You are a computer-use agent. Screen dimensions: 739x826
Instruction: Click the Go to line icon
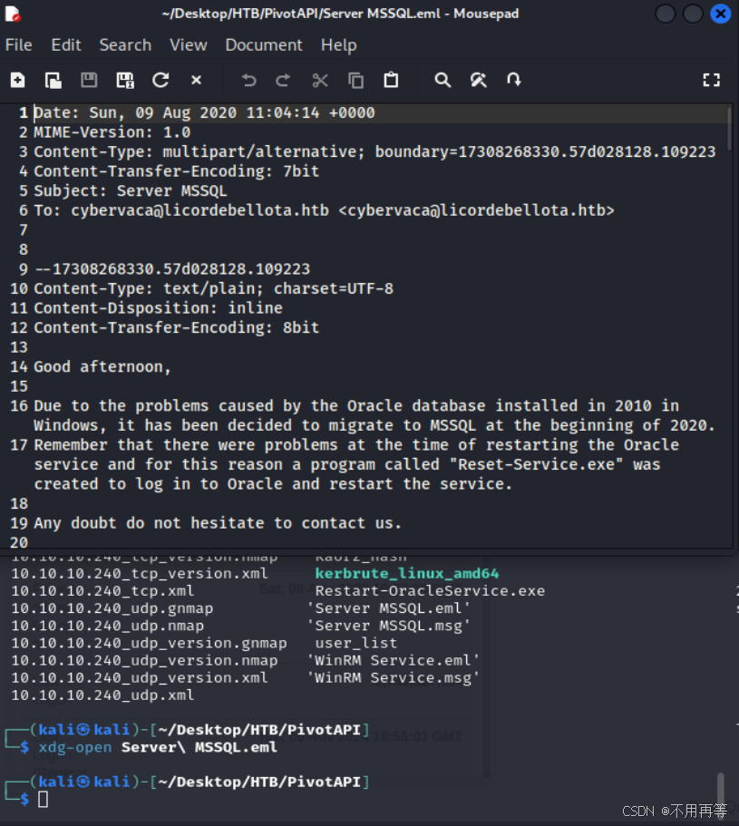click(x=513, y=80)
